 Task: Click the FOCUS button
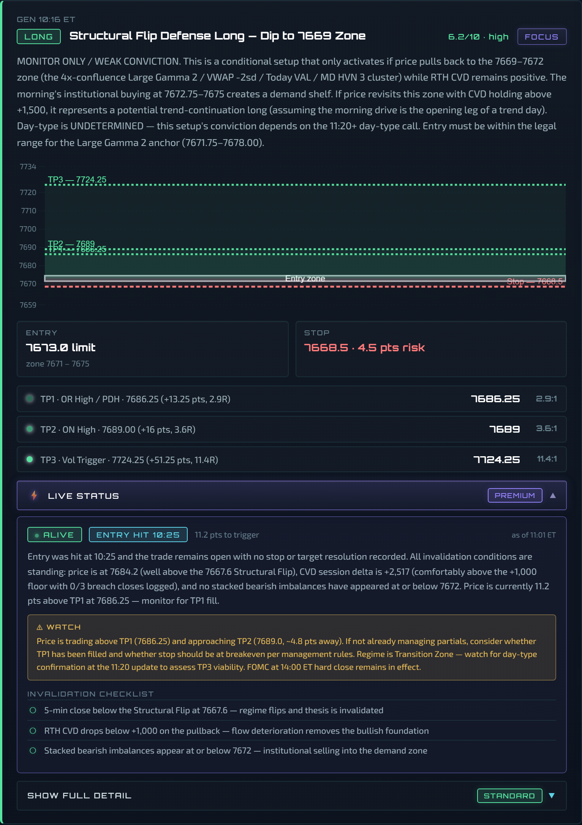click(x=542, y=36)
